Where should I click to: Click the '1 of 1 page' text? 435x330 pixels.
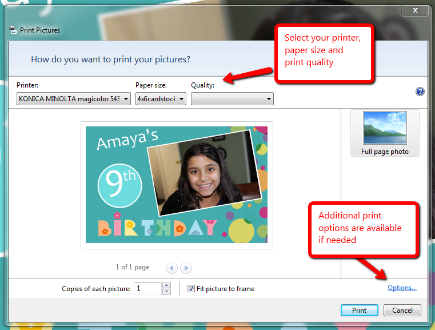(133, 267)
